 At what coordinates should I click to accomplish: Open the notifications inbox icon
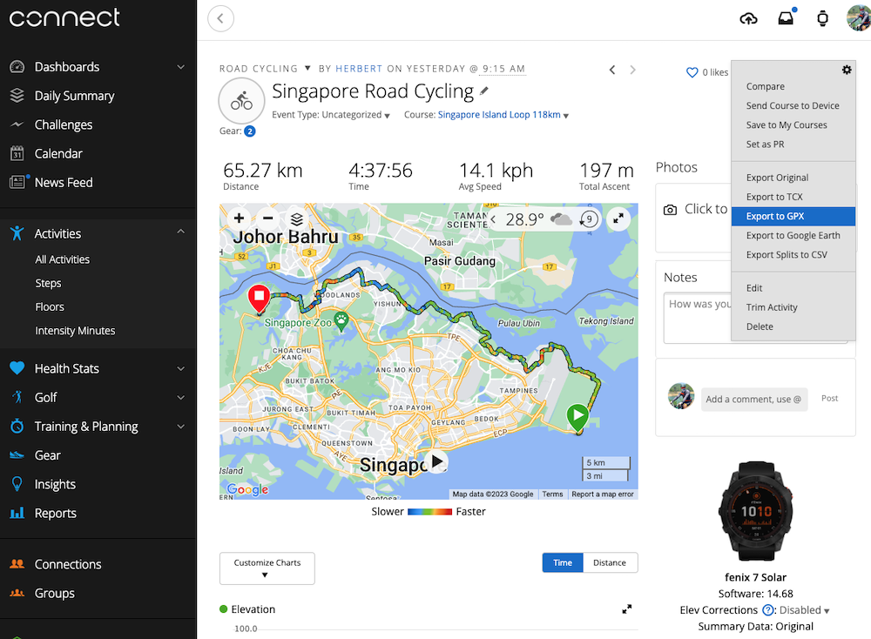tap(786, 18)
